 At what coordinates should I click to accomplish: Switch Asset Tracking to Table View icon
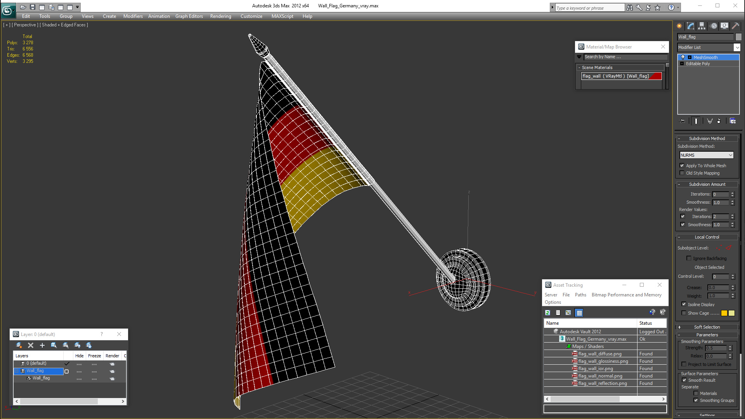pyautogui.click(x=579, y=313)
